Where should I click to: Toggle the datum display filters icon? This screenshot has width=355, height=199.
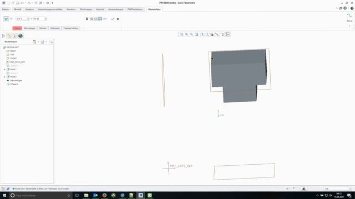click(x=217, y=34)
